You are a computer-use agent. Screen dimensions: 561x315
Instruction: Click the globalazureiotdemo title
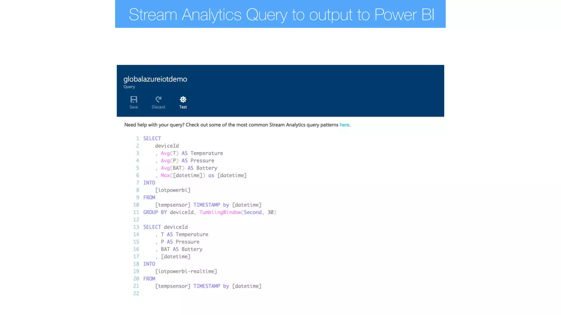pos(155,79)
